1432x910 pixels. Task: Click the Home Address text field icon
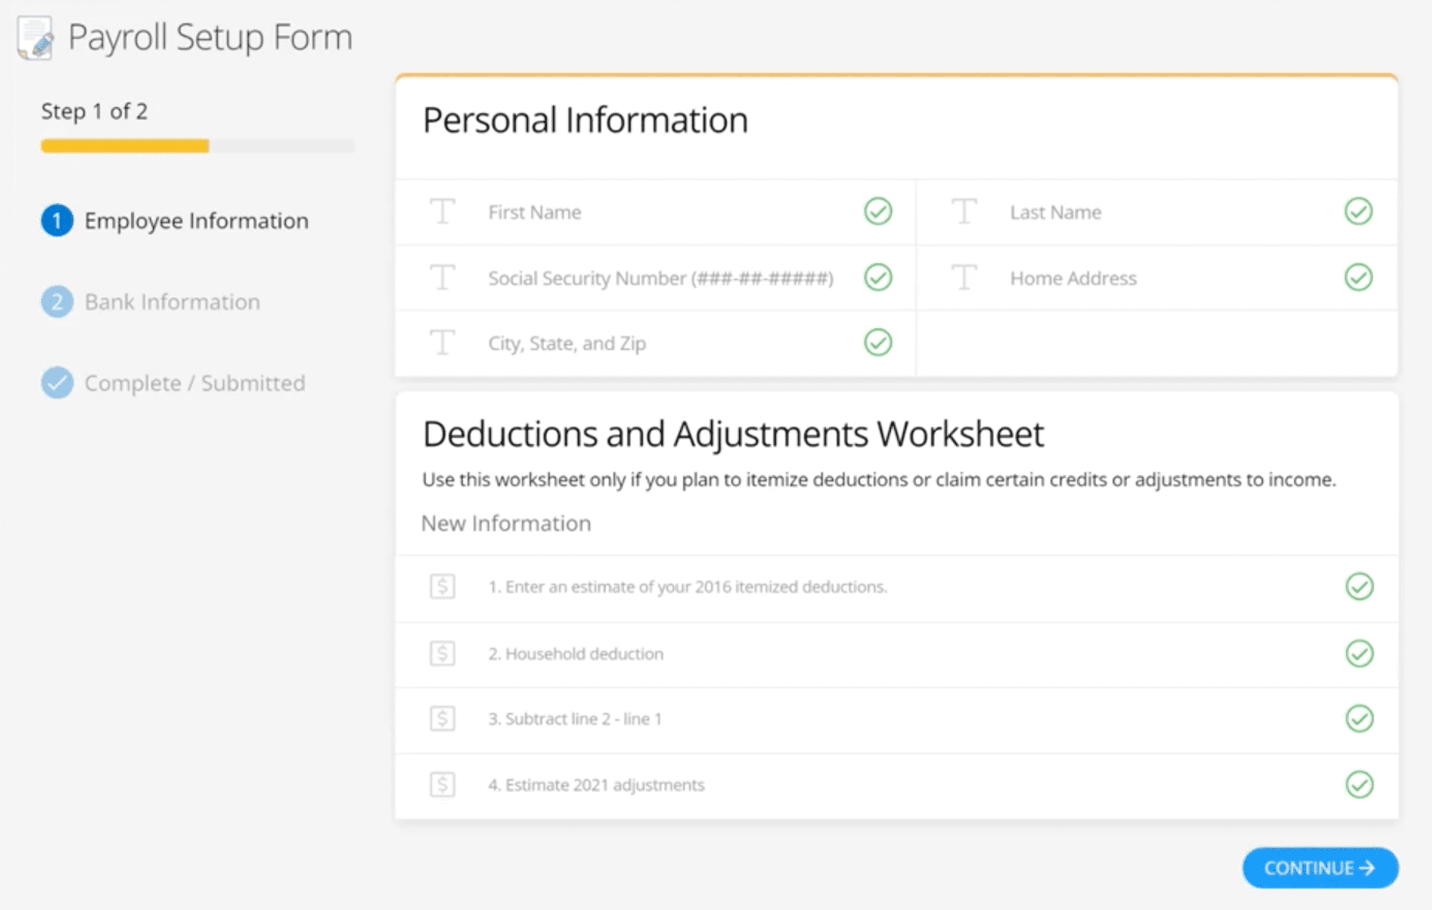point(964,277)
